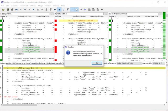Click the blue diamond toolbar icon

pyautogui.click(x=85, y=9)
